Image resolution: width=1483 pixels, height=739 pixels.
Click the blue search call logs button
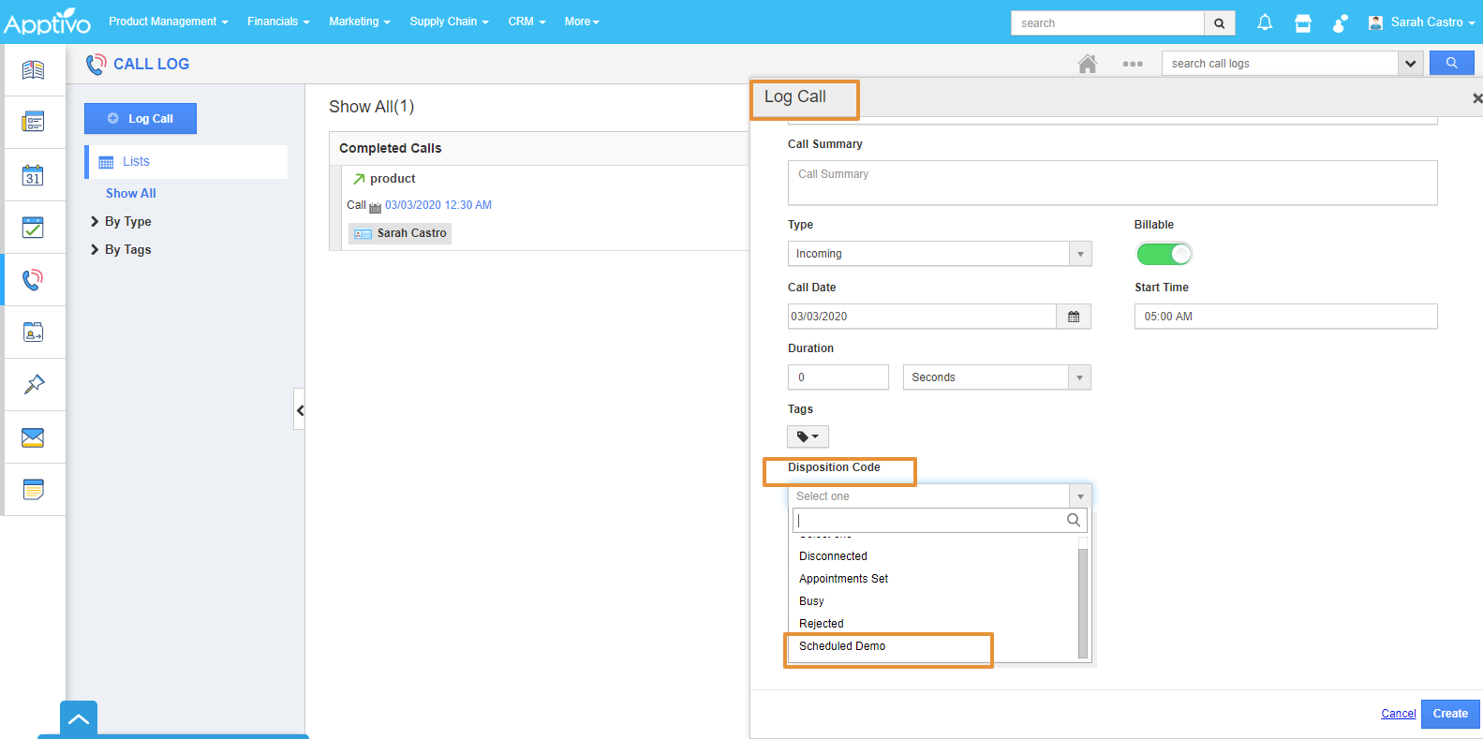[1451, 63]
